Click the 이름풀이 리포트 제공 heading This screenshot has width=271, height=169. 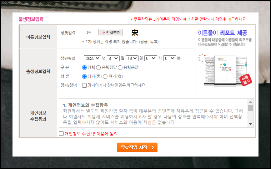point(222,33)
